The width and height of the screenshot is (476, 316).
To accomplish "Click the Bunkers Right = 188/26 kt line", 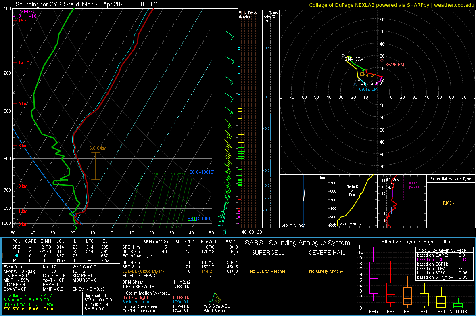I will 157,297.
